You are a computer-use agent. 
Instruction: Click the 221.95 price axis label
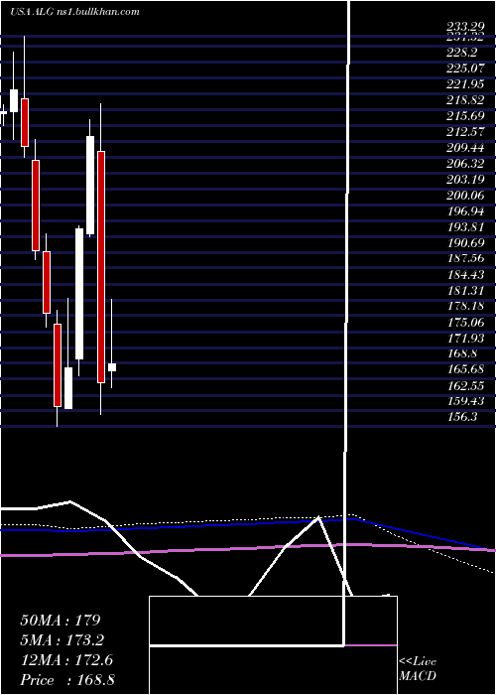tap(465, 84)
